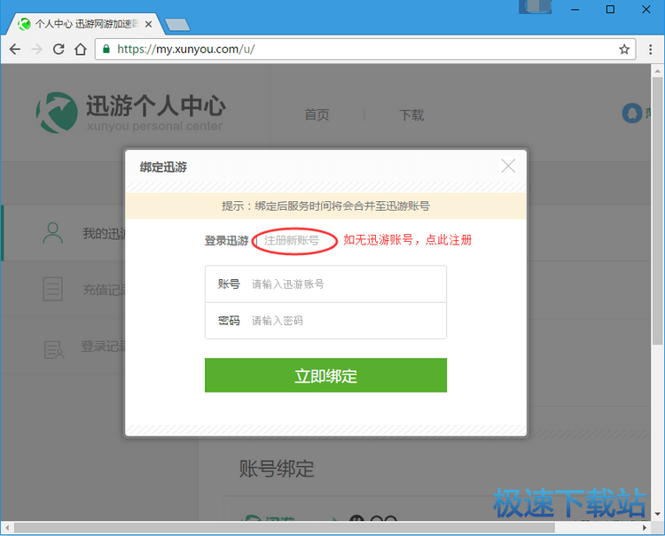Screen dimensions: 665x536
Task: Open Chrome three-dot menu
Action: pyautogui.click(x=650, y=50)
